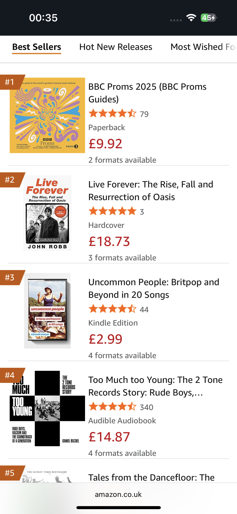Viewport: 237px width, 514px height.
Task: Open Uncommon People Britpop title link
Action: click(x=154, y=288)
